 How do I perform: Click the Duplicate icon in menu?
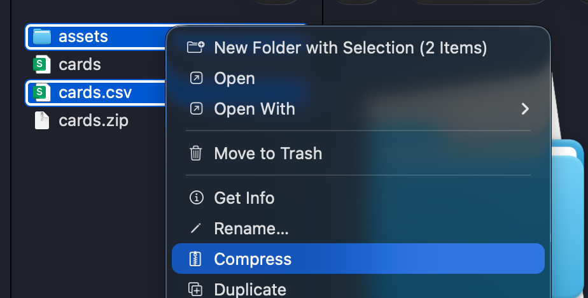pyautogui.click(x=195, y=289)
